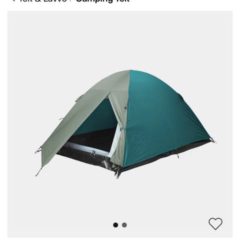This screenshot has height=240, width=240.
Task: Click the guy line peg at left corner
Action: point(38,172)
